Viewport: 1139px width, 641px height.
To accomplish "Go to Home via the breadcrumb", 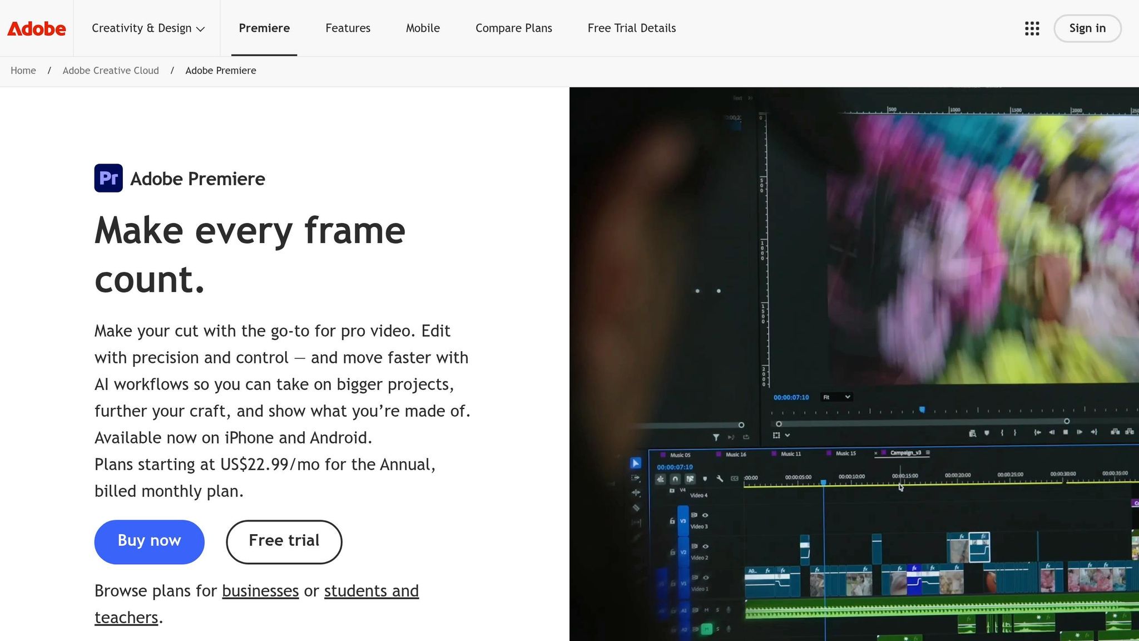I will (23, 71).
